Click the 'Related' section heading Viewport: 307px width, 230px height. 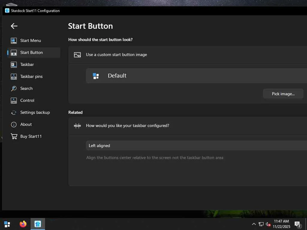75,113
